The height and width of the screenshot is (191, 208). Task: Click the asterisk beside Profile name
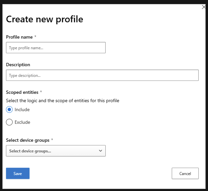[x=35, y=37]
